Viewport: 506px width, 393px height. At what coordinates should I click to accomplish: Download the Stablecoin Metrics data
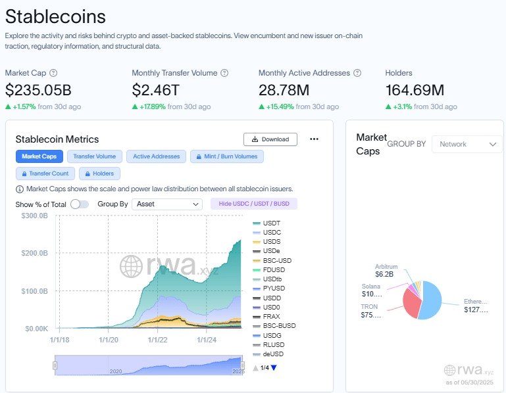[x=270, y=139]
